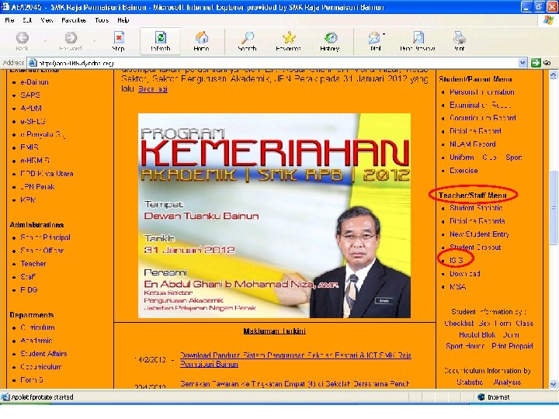Image resolution: width=559 pixels, height=419 pixels.
Task: Open the Academic department link
Action: pyautogui.click(x=36, y=341)
